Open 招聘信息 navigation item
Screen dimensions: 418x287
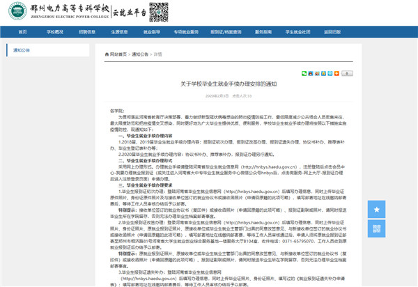tap(87, 32)
